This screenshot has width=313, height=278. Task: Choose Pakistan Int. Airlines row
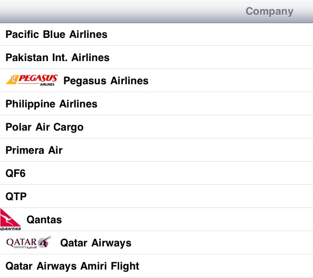click(156, 57)
